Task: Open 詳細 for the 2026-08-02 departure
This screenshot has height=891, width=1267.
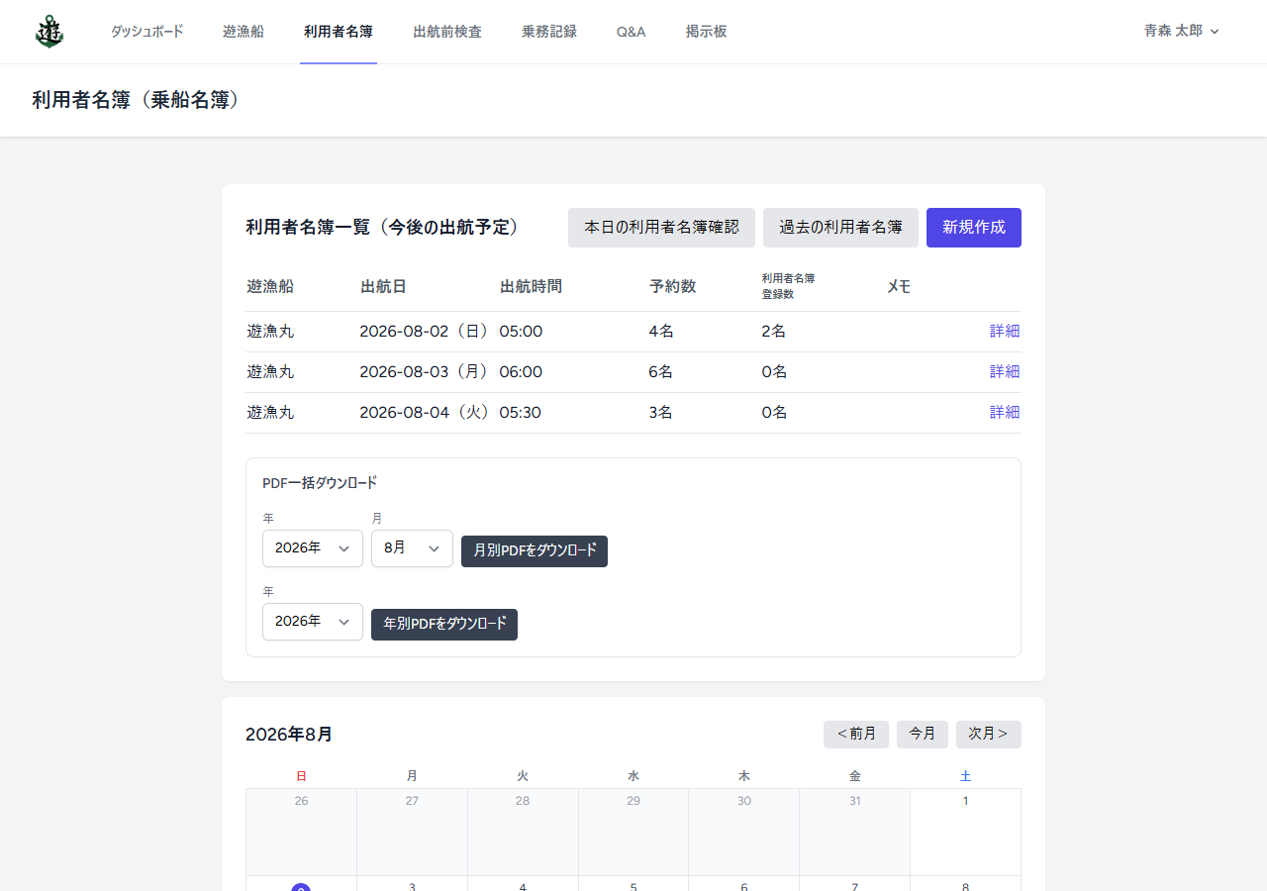Action: [1005, 332]
